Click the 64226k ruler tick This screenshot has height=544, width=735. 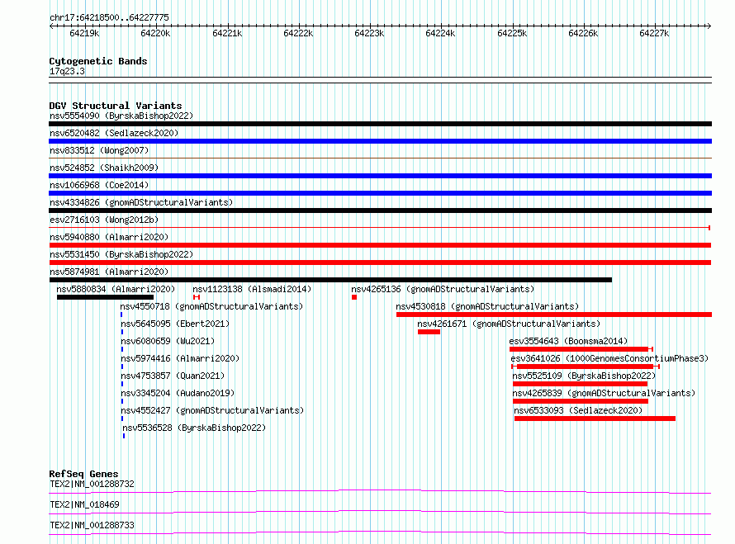[583, 33]
